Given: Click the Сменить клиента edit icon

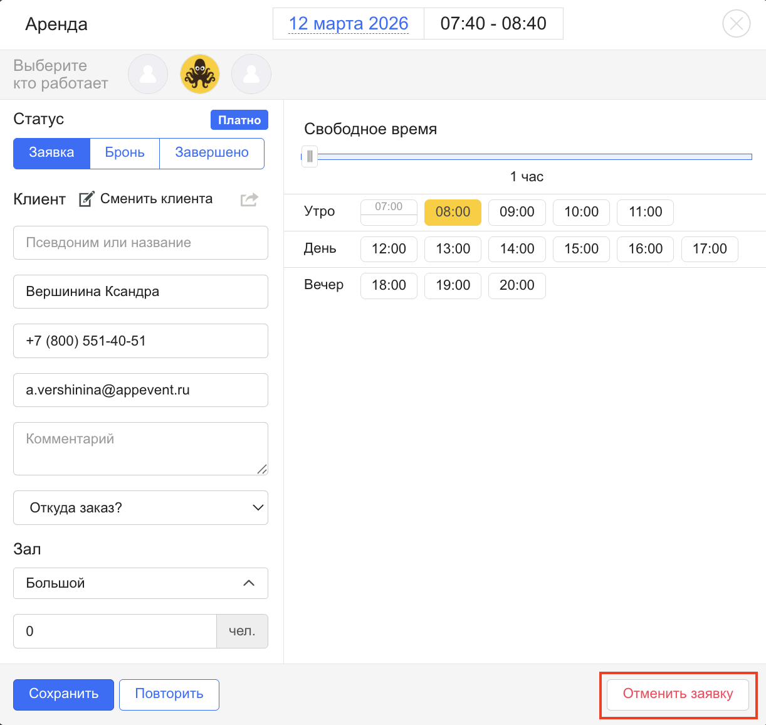Looking at the screenshot, I should (87, 199).
